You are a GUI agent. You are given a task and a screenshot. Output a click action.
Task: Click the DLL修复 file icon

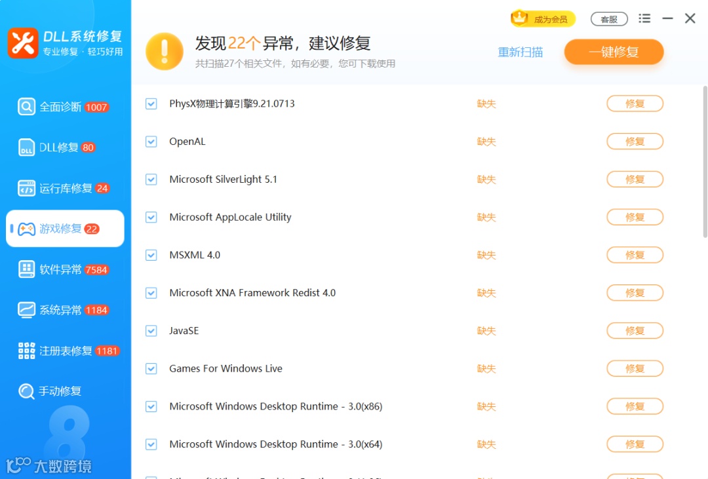point(26,147)
